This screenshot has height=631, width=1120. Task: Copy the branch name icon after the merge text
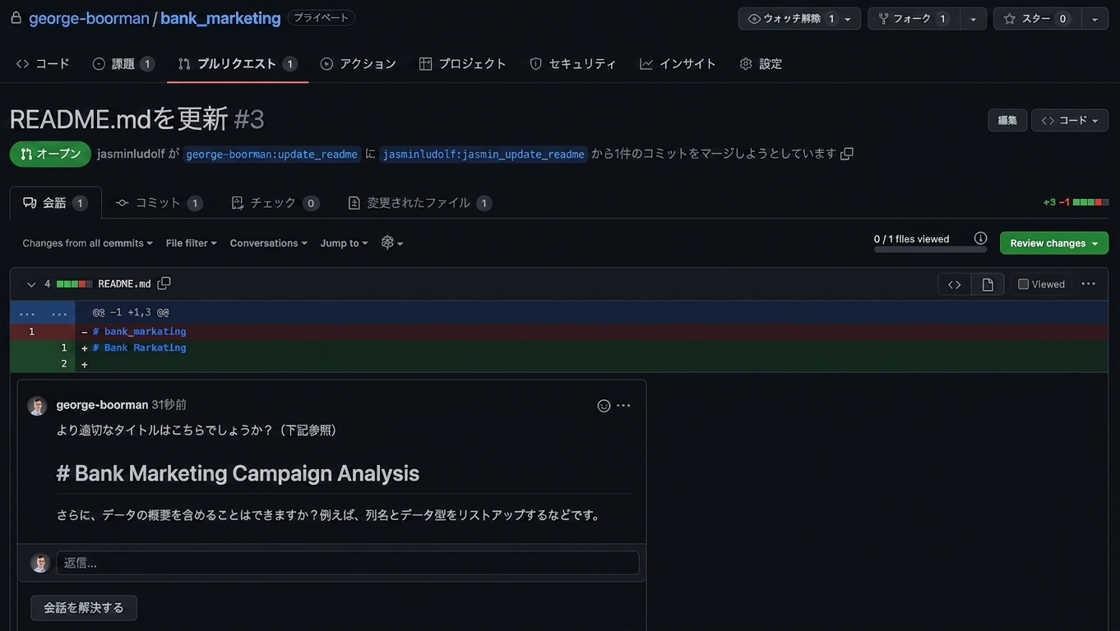(847, 154)
